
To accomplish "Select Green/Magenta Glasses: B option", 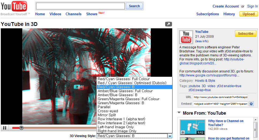I will 134,103.
